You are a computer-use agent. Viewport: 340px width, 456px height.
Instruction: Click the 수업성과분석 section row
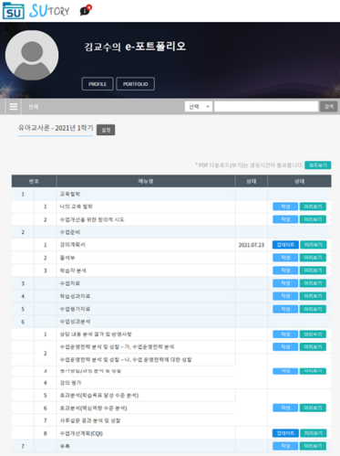click(x=171, y=322)
